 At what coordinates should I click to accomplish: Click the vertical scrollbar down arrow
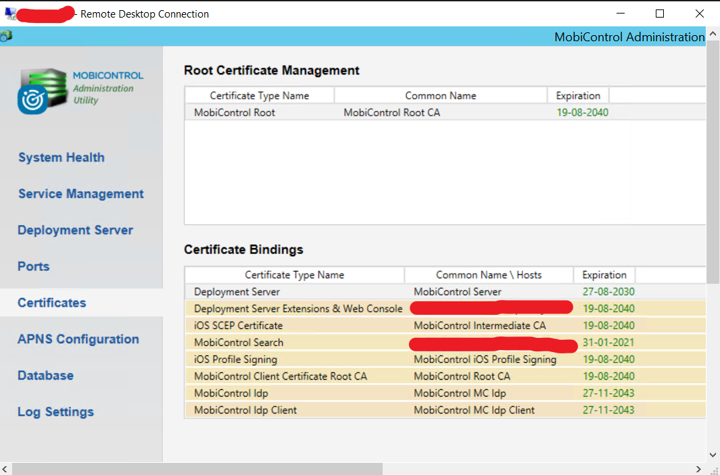(x=713, y=455)
